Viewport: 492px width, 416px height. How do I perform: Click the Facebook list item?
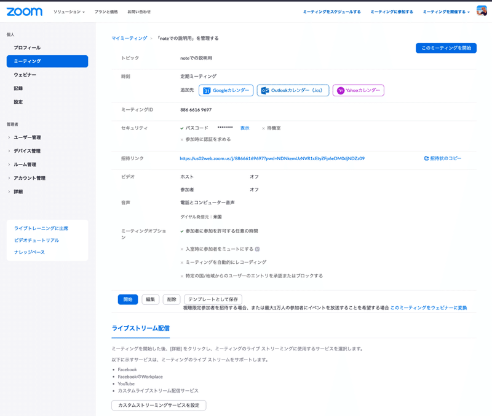tap(127, 369)
